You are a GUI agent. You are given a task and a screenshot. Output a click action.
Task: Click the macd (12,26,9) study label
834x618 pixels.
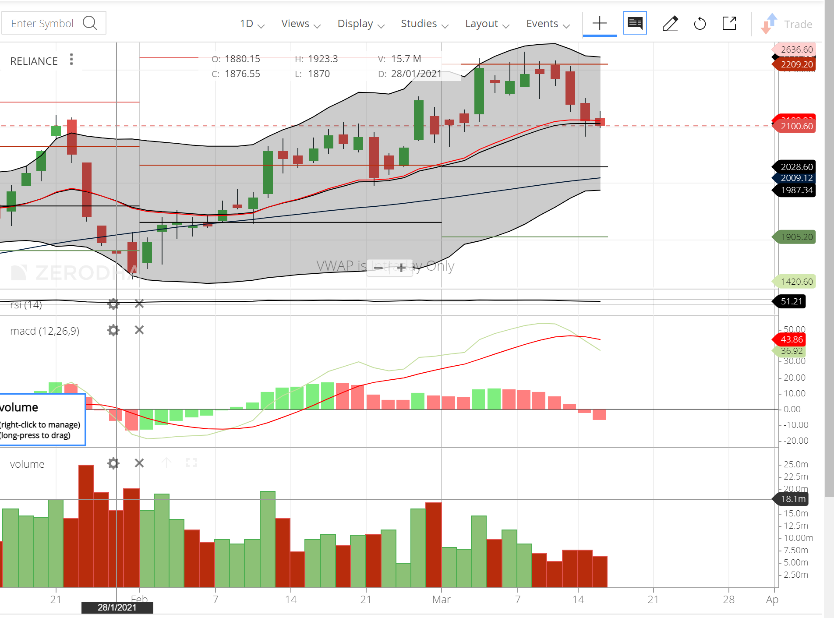point(45,331)
